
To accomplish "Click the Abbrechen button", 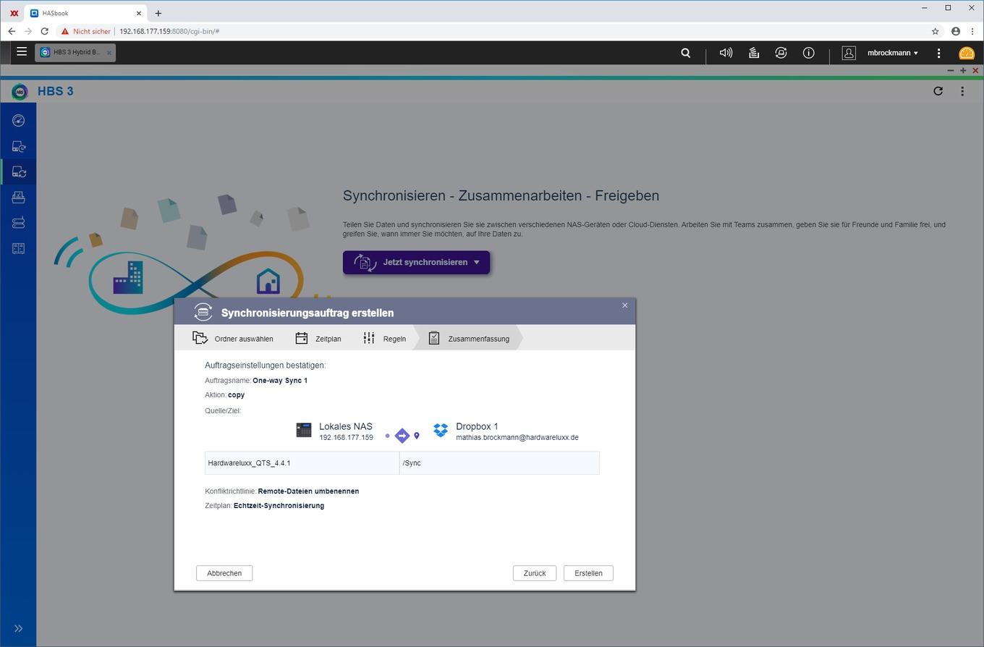I will pyautogui.click(x=224, y=573).
